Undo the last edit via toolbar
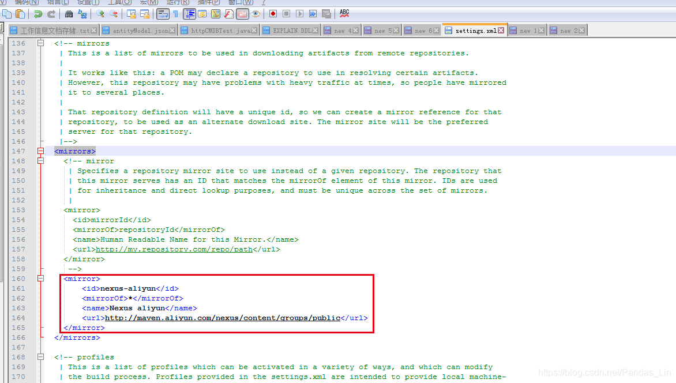This screenshot has height=383, width=676. click(x=38, y=14)
